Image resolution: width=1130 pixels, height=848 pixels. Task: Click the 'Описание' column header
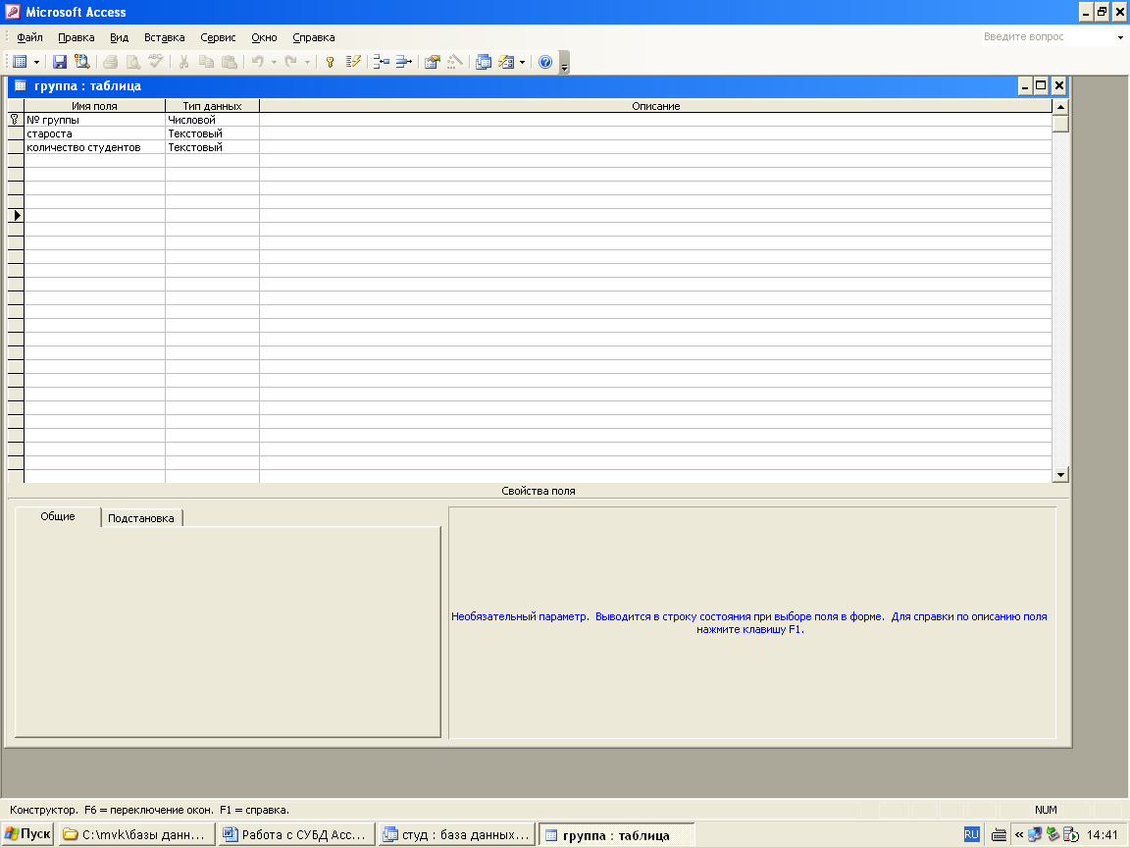click(656, 106)
